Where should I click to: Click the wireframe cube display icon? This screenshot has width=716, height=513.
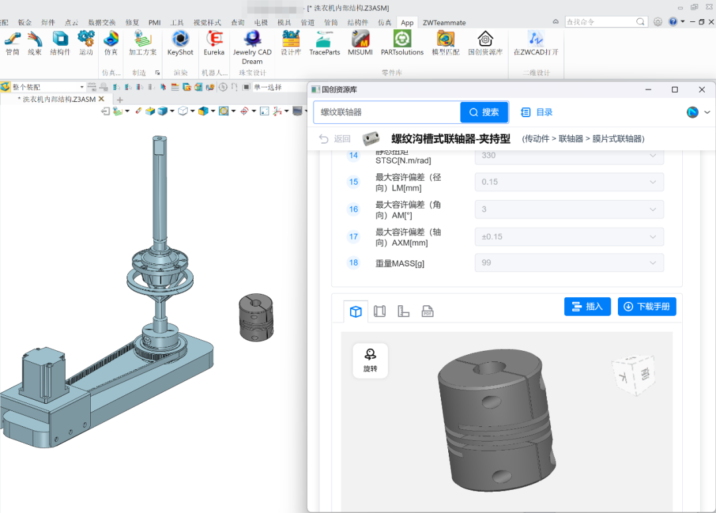point(183,111)
